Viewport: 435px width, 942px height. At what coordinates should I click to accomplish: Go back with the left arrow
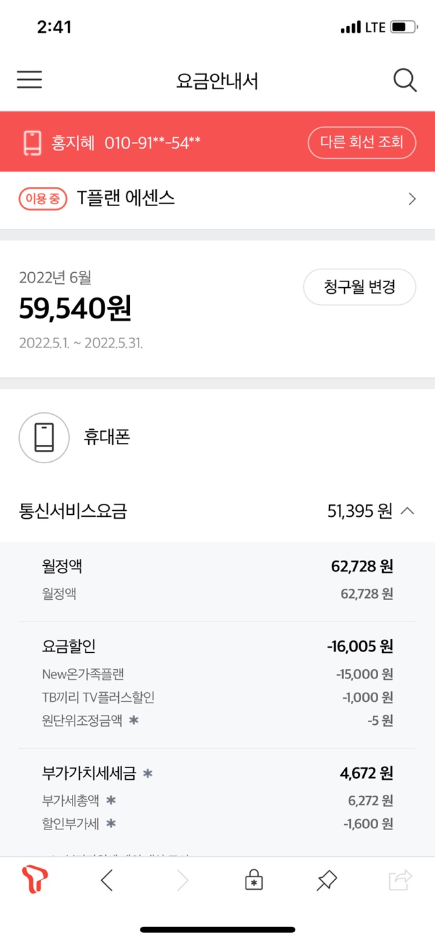107,881
